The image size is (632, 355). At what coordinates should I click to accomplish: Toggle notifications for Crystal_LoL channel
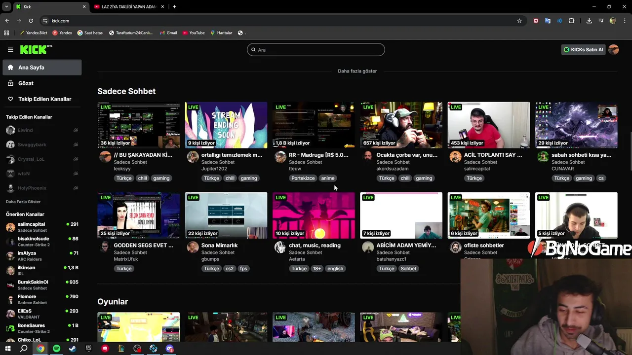tap(76, 159)
